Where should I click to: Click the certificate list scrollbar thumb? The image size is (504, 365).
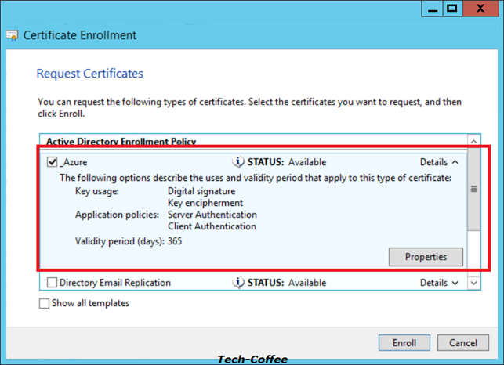coord(473,189)
